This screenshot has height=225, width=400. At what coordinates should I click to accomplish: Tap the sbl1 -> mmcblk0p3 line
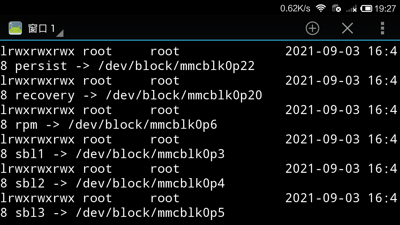112,154
